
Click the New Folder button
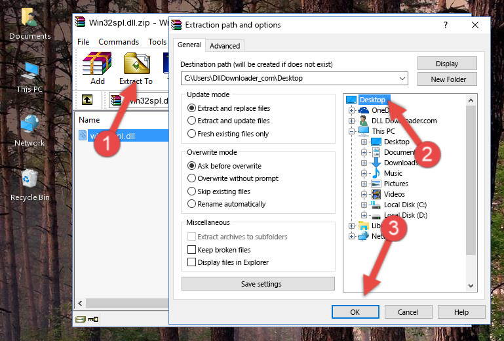tap(447, 79)
